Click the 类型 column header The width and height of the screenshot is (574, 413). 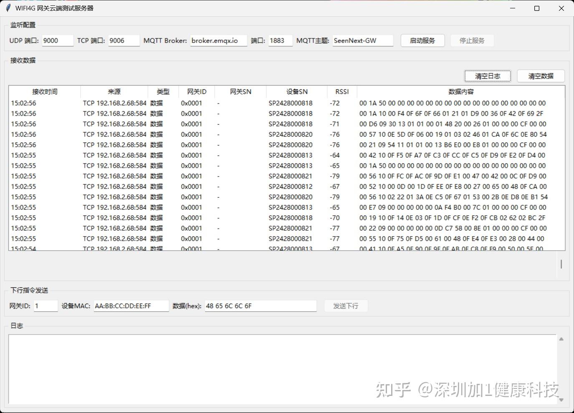click(x=163, y=92)
